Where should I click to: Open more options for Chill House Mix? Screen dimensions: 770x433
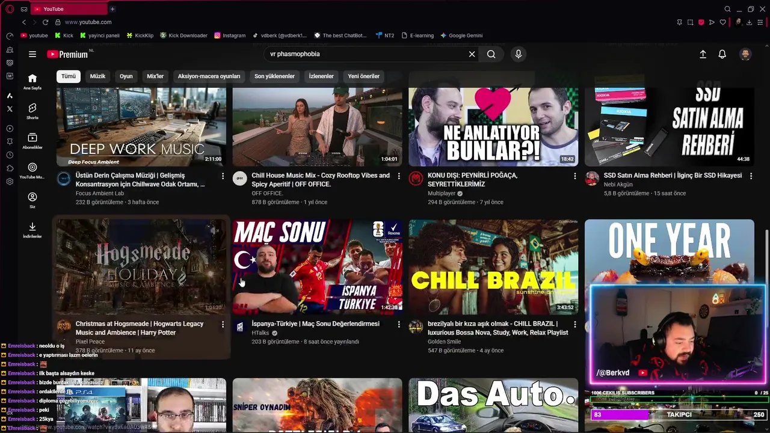[x=399, y=176]
